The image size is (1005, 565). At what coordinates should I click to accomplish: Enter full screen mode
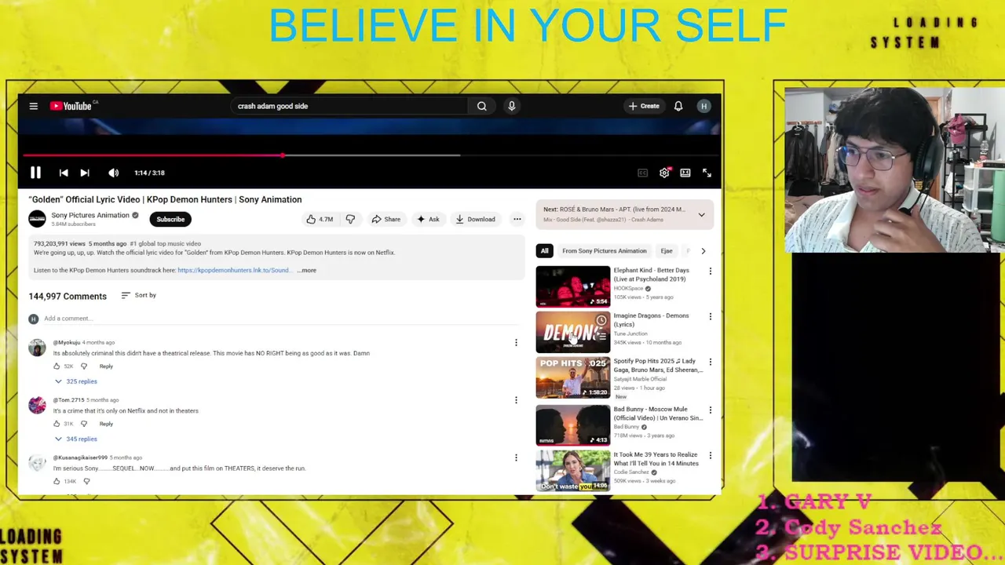(707, 173)
